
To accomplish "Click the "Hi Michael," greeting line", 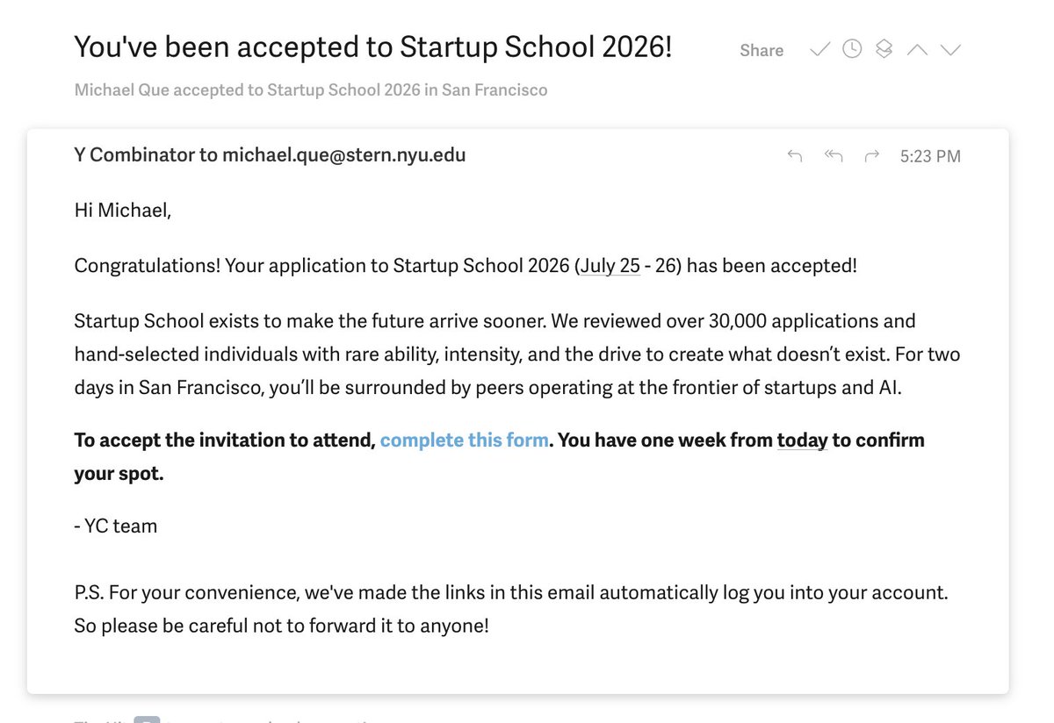I will point(123,211).
